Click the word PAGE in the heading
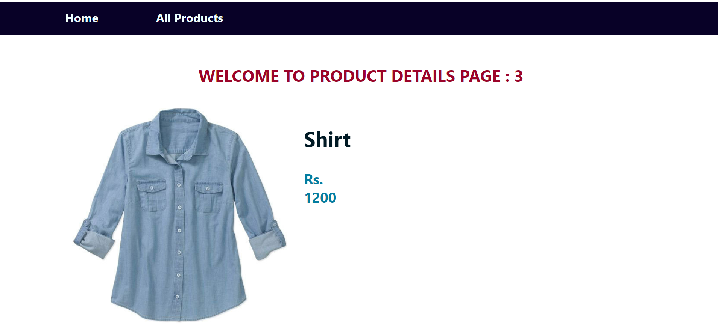 click(x=481, y=76)
